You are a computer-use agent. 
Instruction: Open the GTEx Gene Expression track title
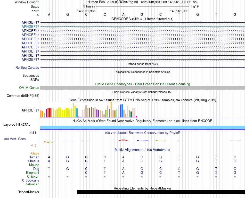pos(142,100)
